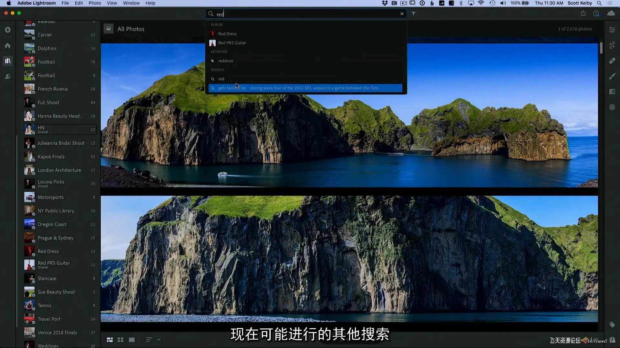Click the cloud sync status icon
Viewport: 620px width, 348px height.
[611, 13]
